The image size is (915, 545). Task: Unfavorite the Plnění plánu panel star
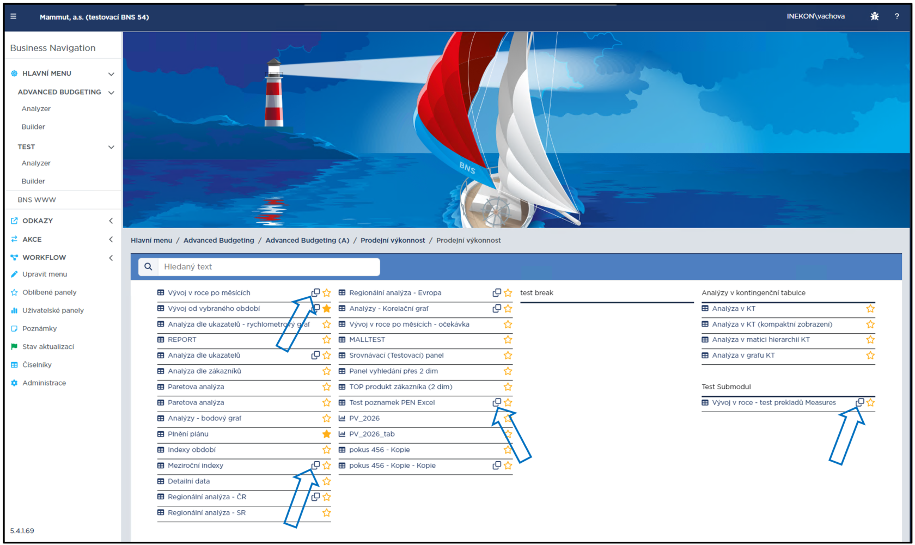click(326, 434)
